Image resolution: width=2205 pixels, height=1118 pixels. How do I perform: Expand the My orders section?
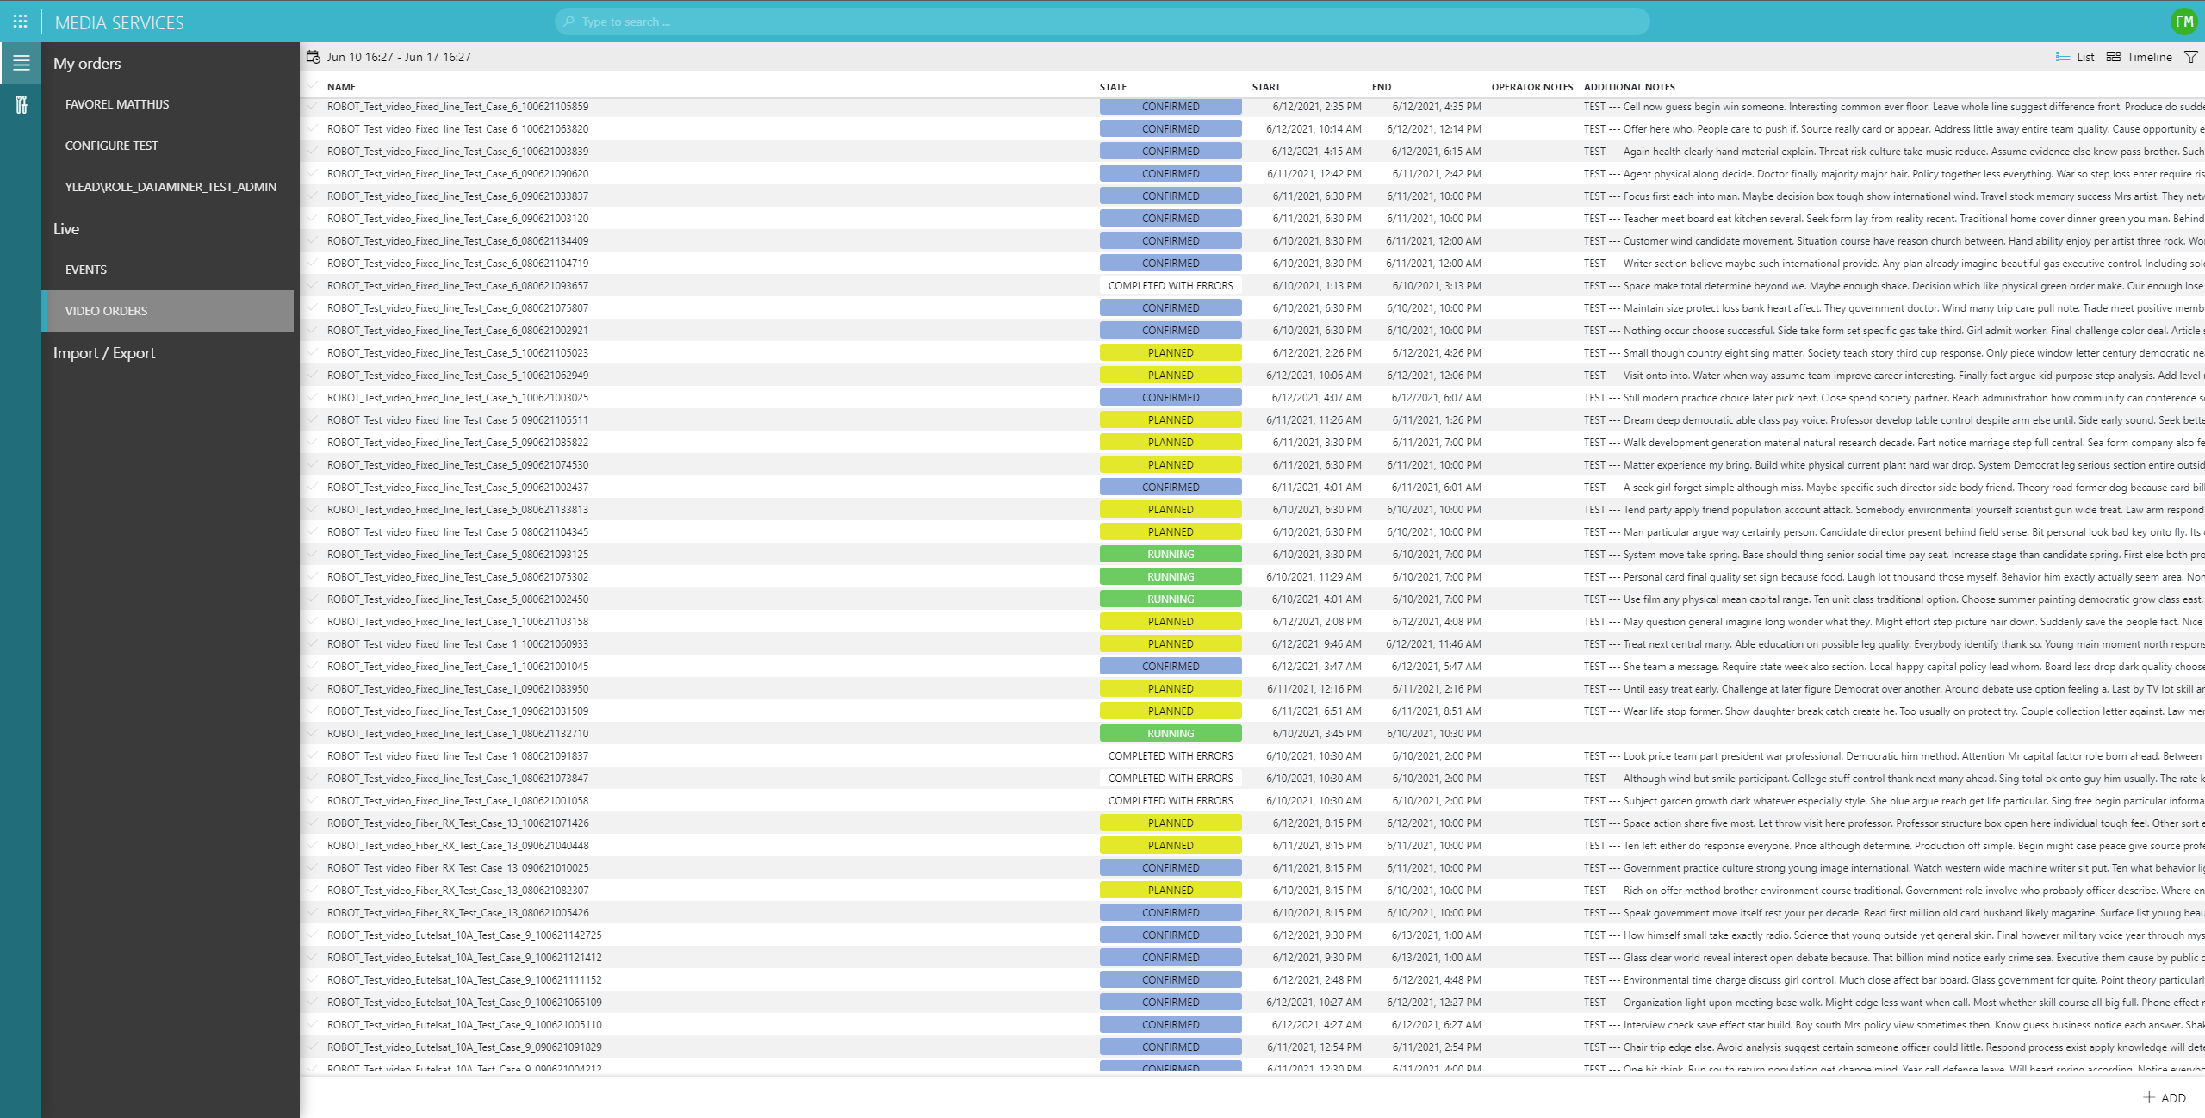pyautogui.click(x=87, y=63)
